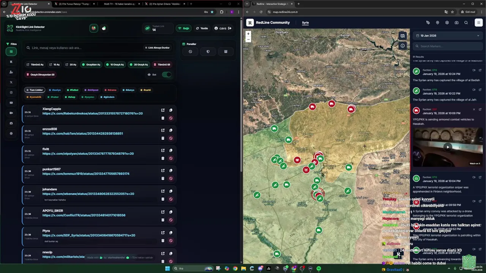
Task: Bookmark the RedLine page with star icon
Action: (x=452, y=12)
